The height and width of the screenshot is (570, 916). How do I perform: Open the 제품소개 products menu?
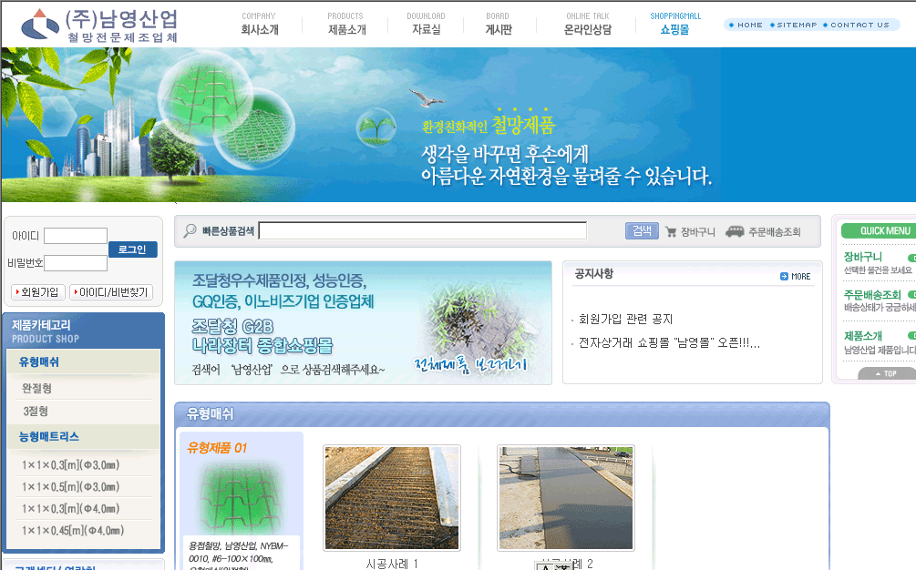click(x=346, y=24)
